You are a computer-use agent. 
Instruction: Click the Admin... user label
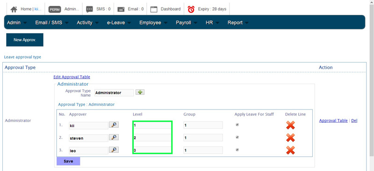[x=72, y=9]
